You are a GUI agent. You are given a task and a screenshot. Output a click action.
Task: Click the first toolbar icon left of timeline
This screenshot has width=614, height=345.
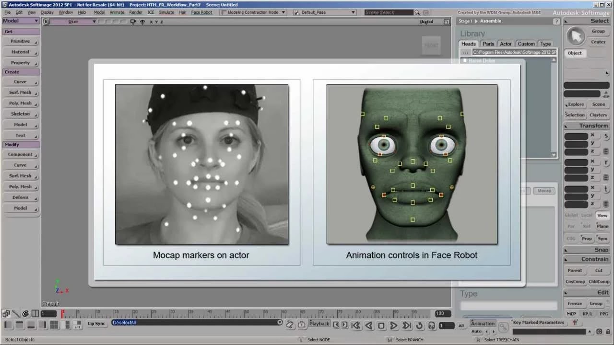(x=6, y=314)
